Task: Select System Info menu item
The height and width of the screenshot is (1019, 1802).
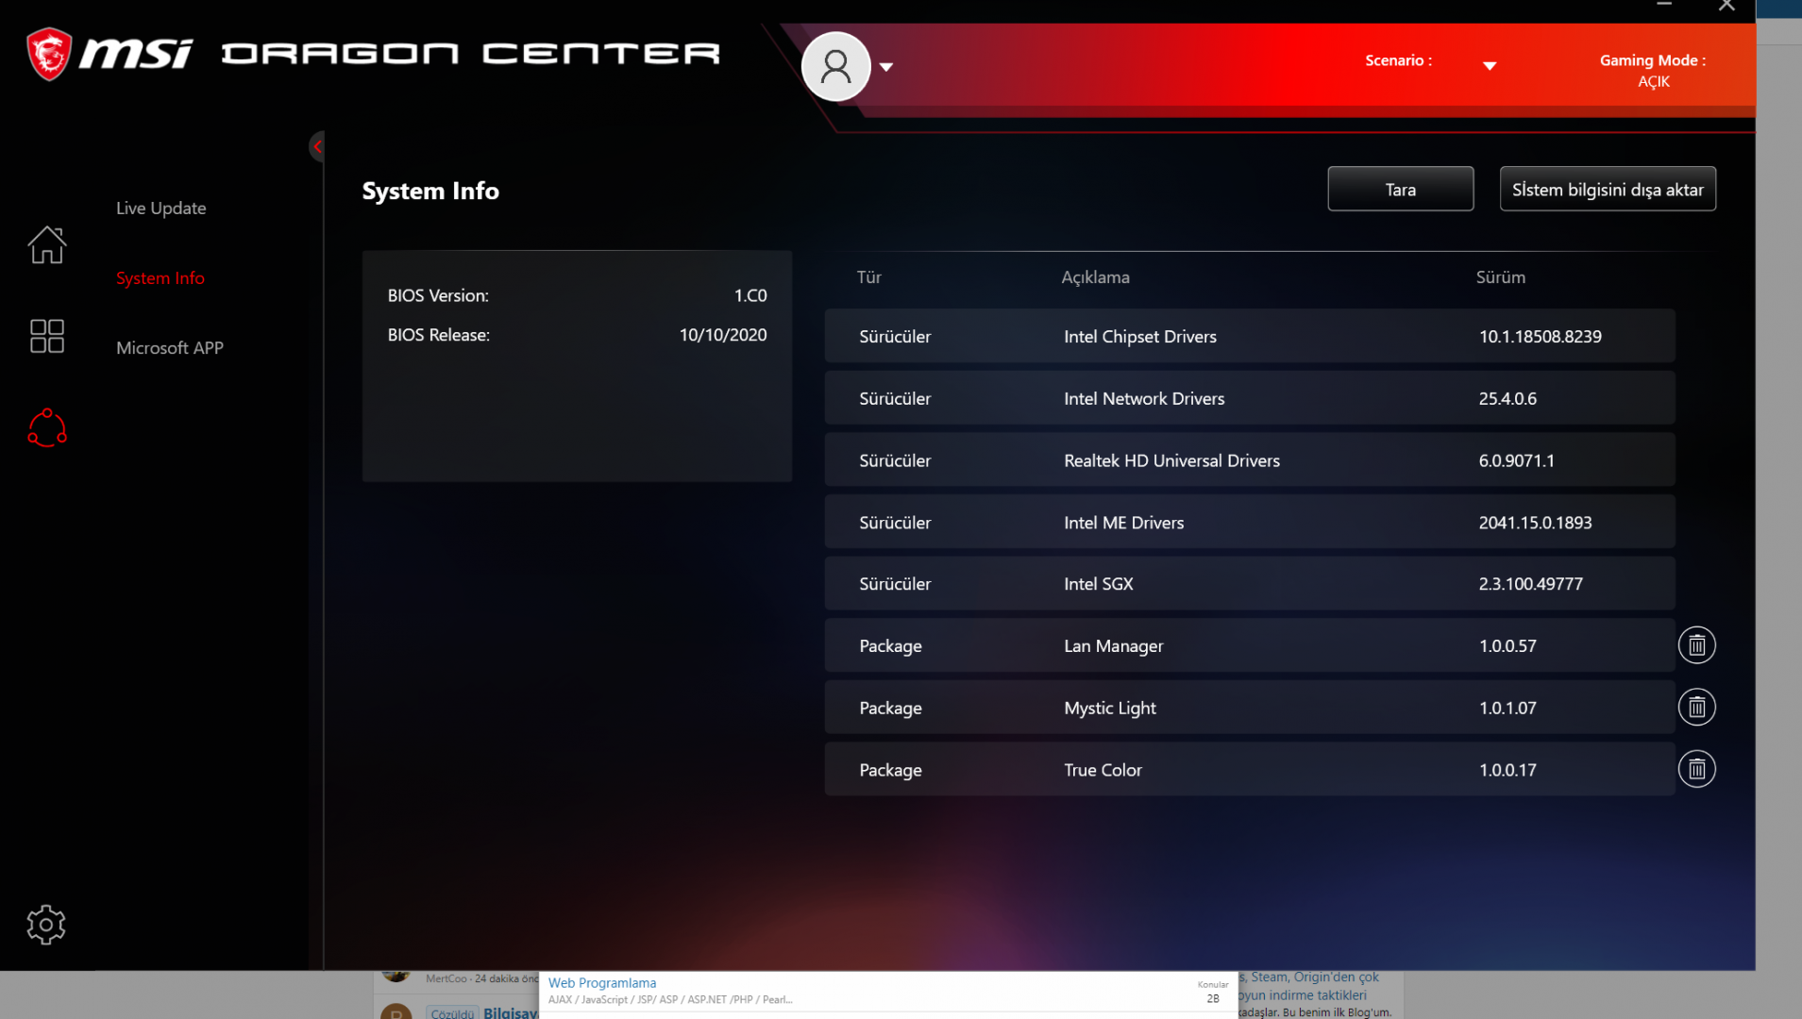Action: point(160,278)
